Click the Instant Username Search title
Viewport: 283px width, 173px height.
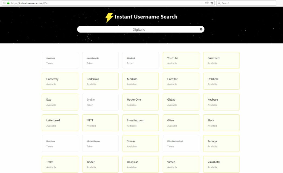coord(146,17)
